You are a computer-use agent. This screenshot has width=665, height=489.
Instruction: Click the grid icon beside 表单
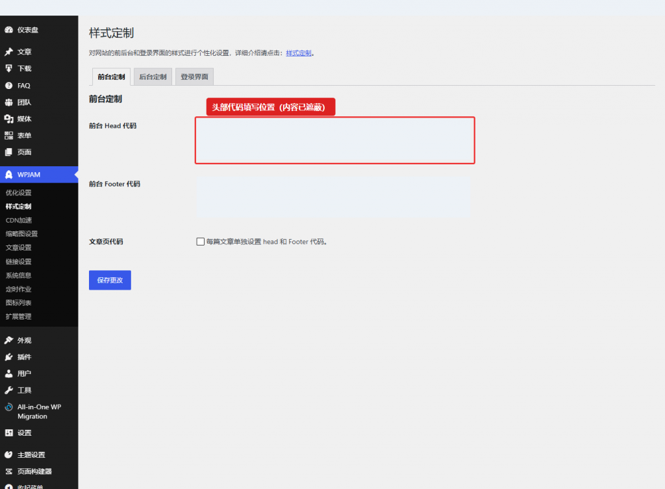(x=8, y=135)
